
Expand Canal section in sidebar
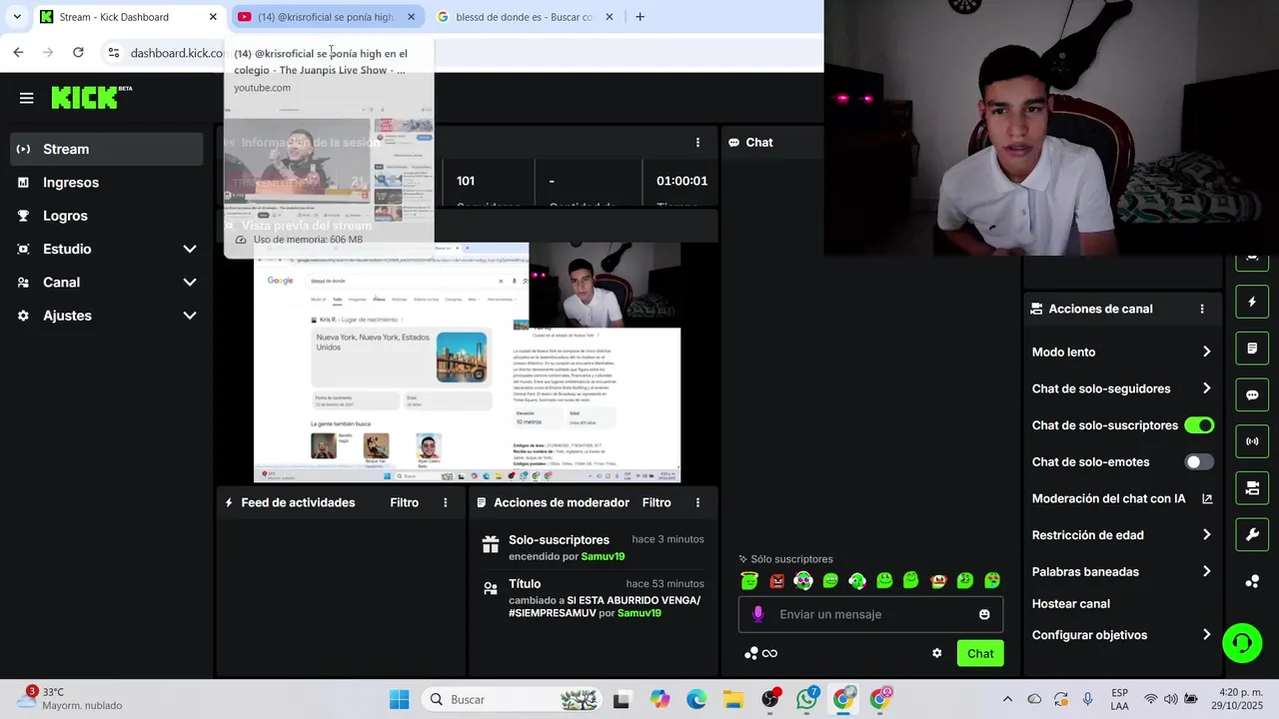[107, 283]
